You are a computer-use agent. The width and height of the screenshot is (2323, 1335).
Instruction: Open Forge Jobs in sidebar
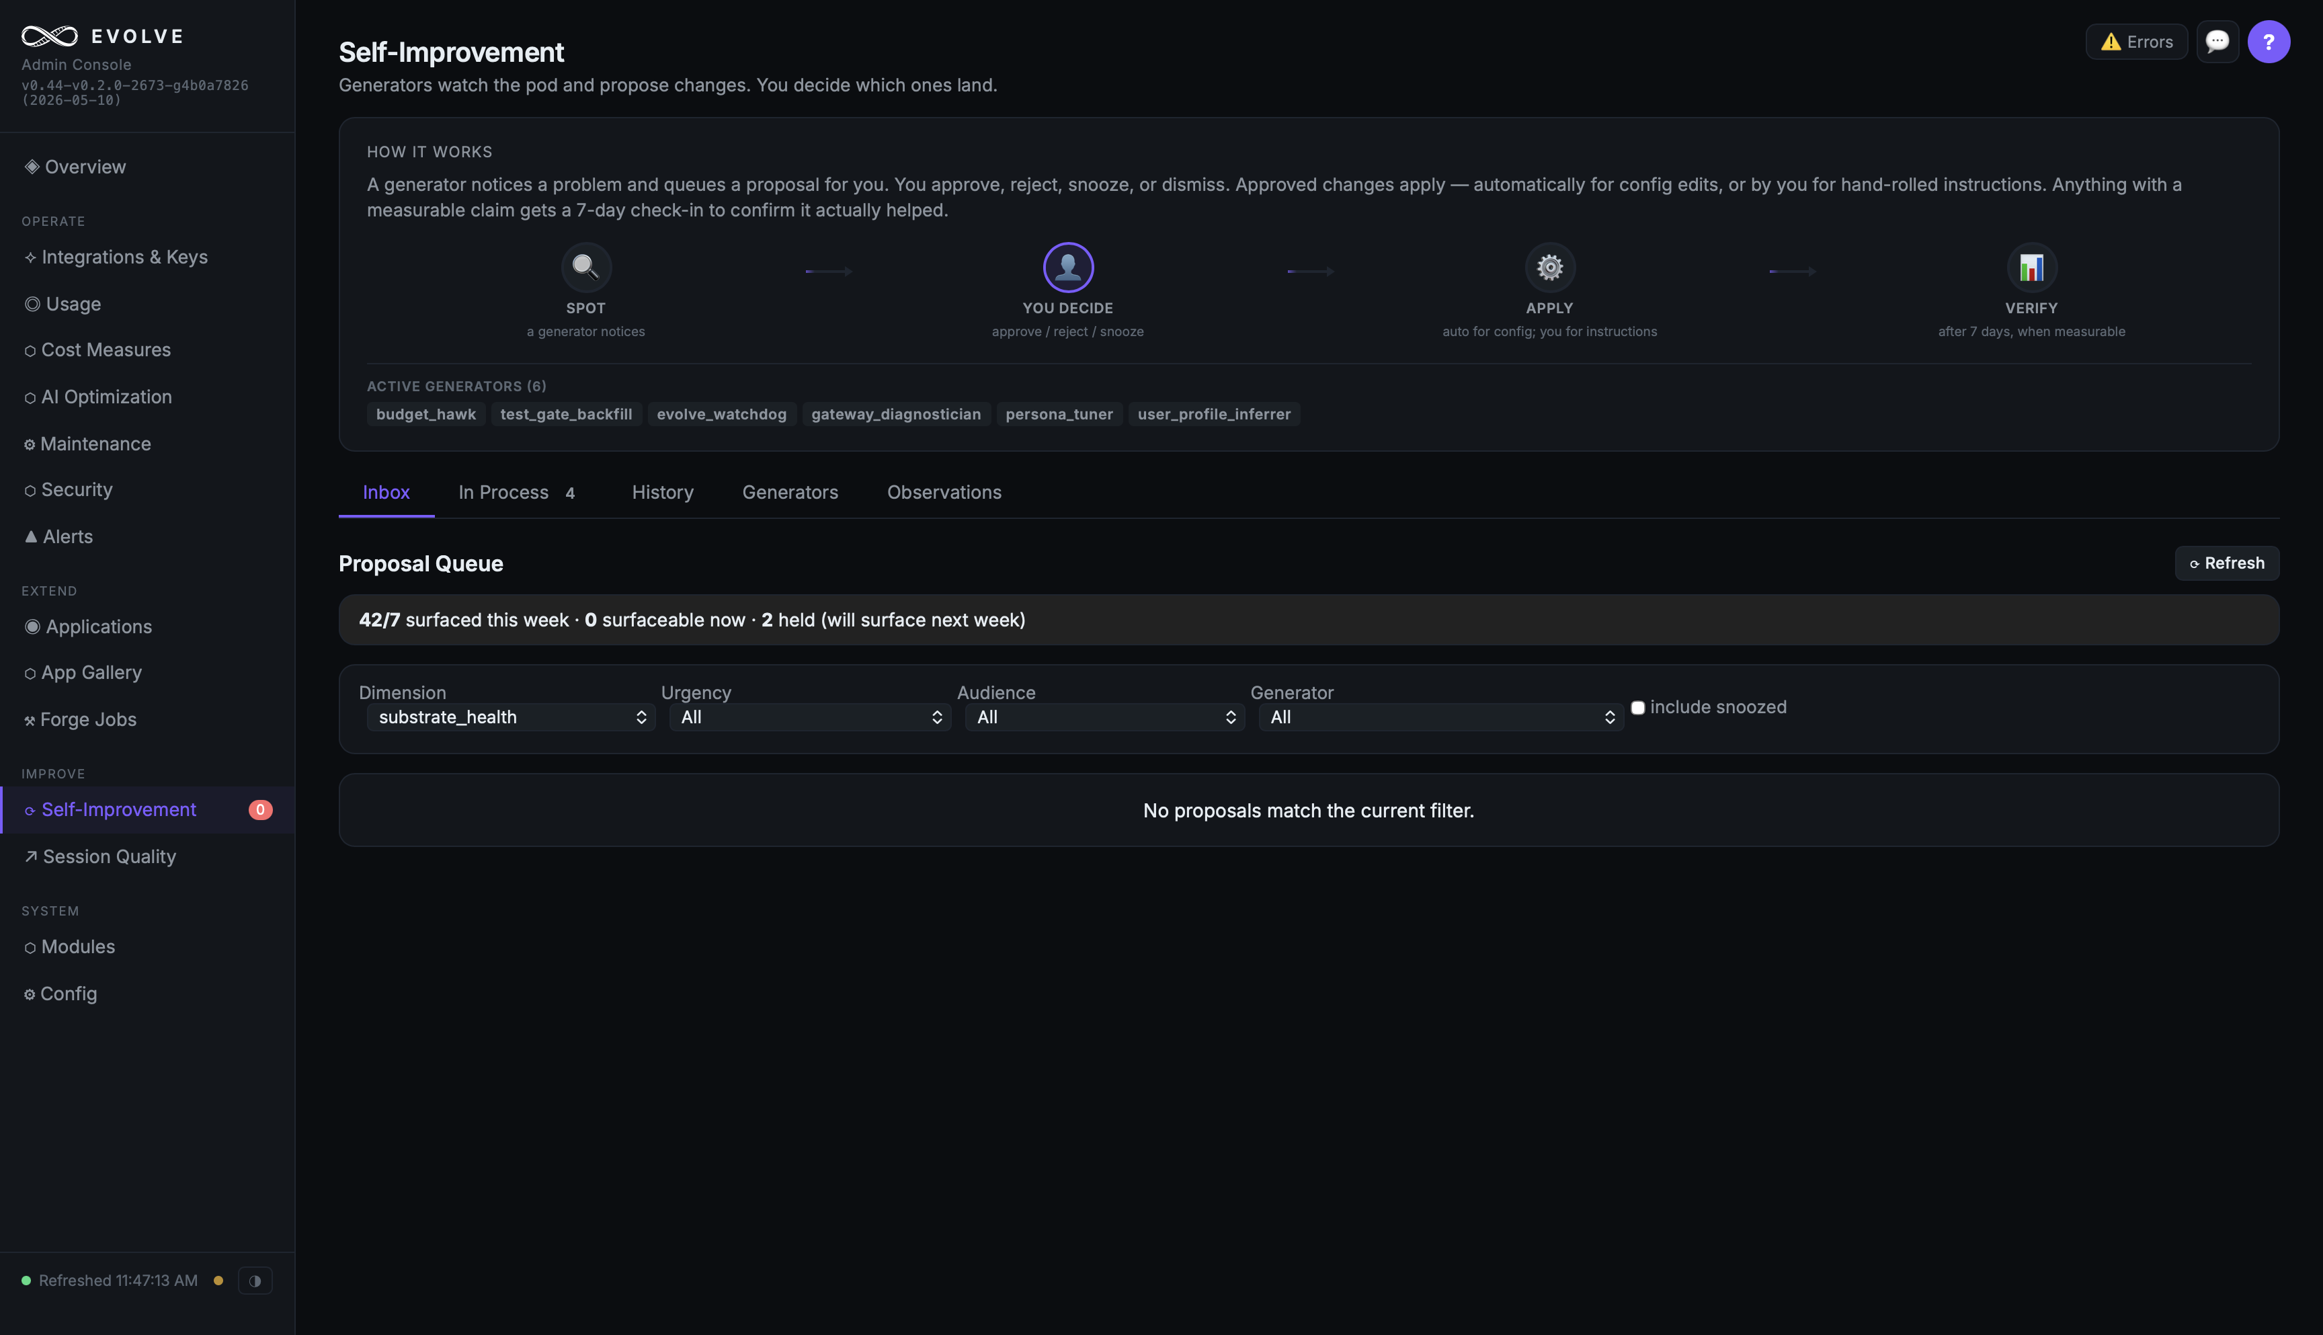pos(80,720)
